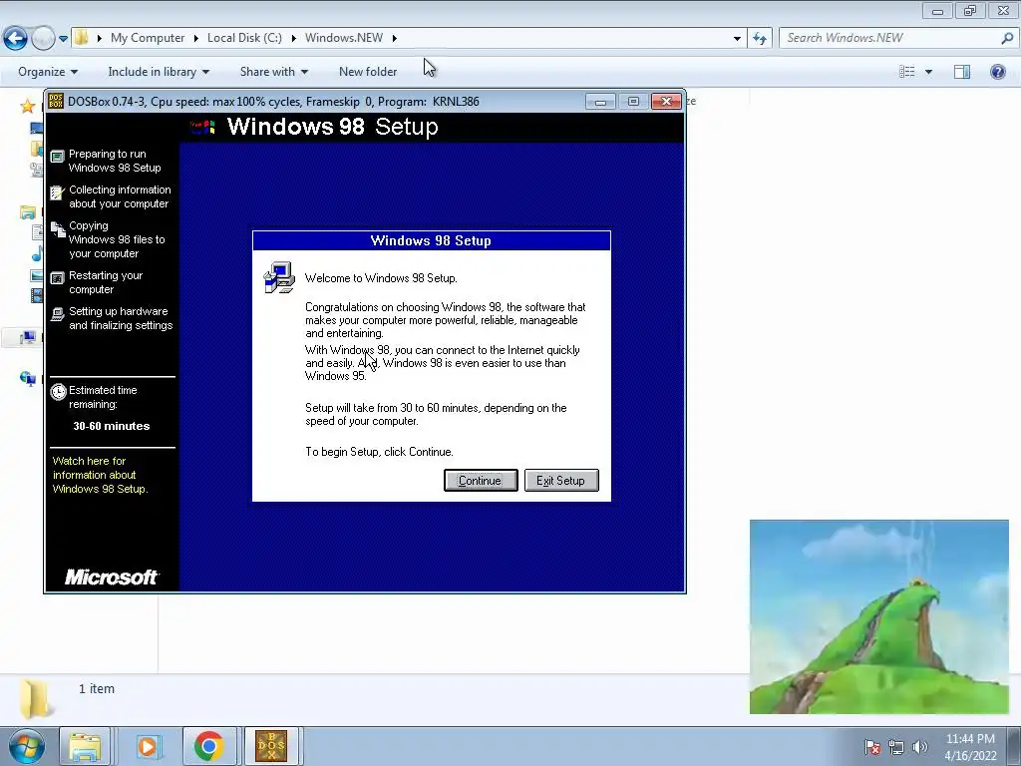Open the Share with menu
The width and height of the screenshot is (1021, 766).
click(x=273, y=72)
